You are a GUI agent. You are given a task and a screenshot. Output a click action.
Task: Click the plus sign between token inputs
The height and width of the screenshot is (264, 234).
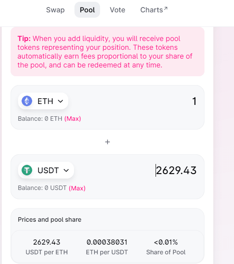click(x=108, y=142)
